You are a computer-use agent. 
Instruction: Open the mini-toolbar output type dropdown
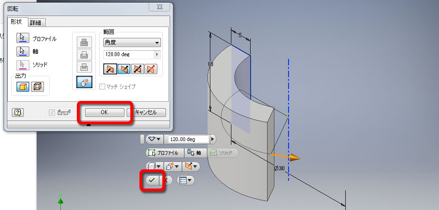point(154,167)
